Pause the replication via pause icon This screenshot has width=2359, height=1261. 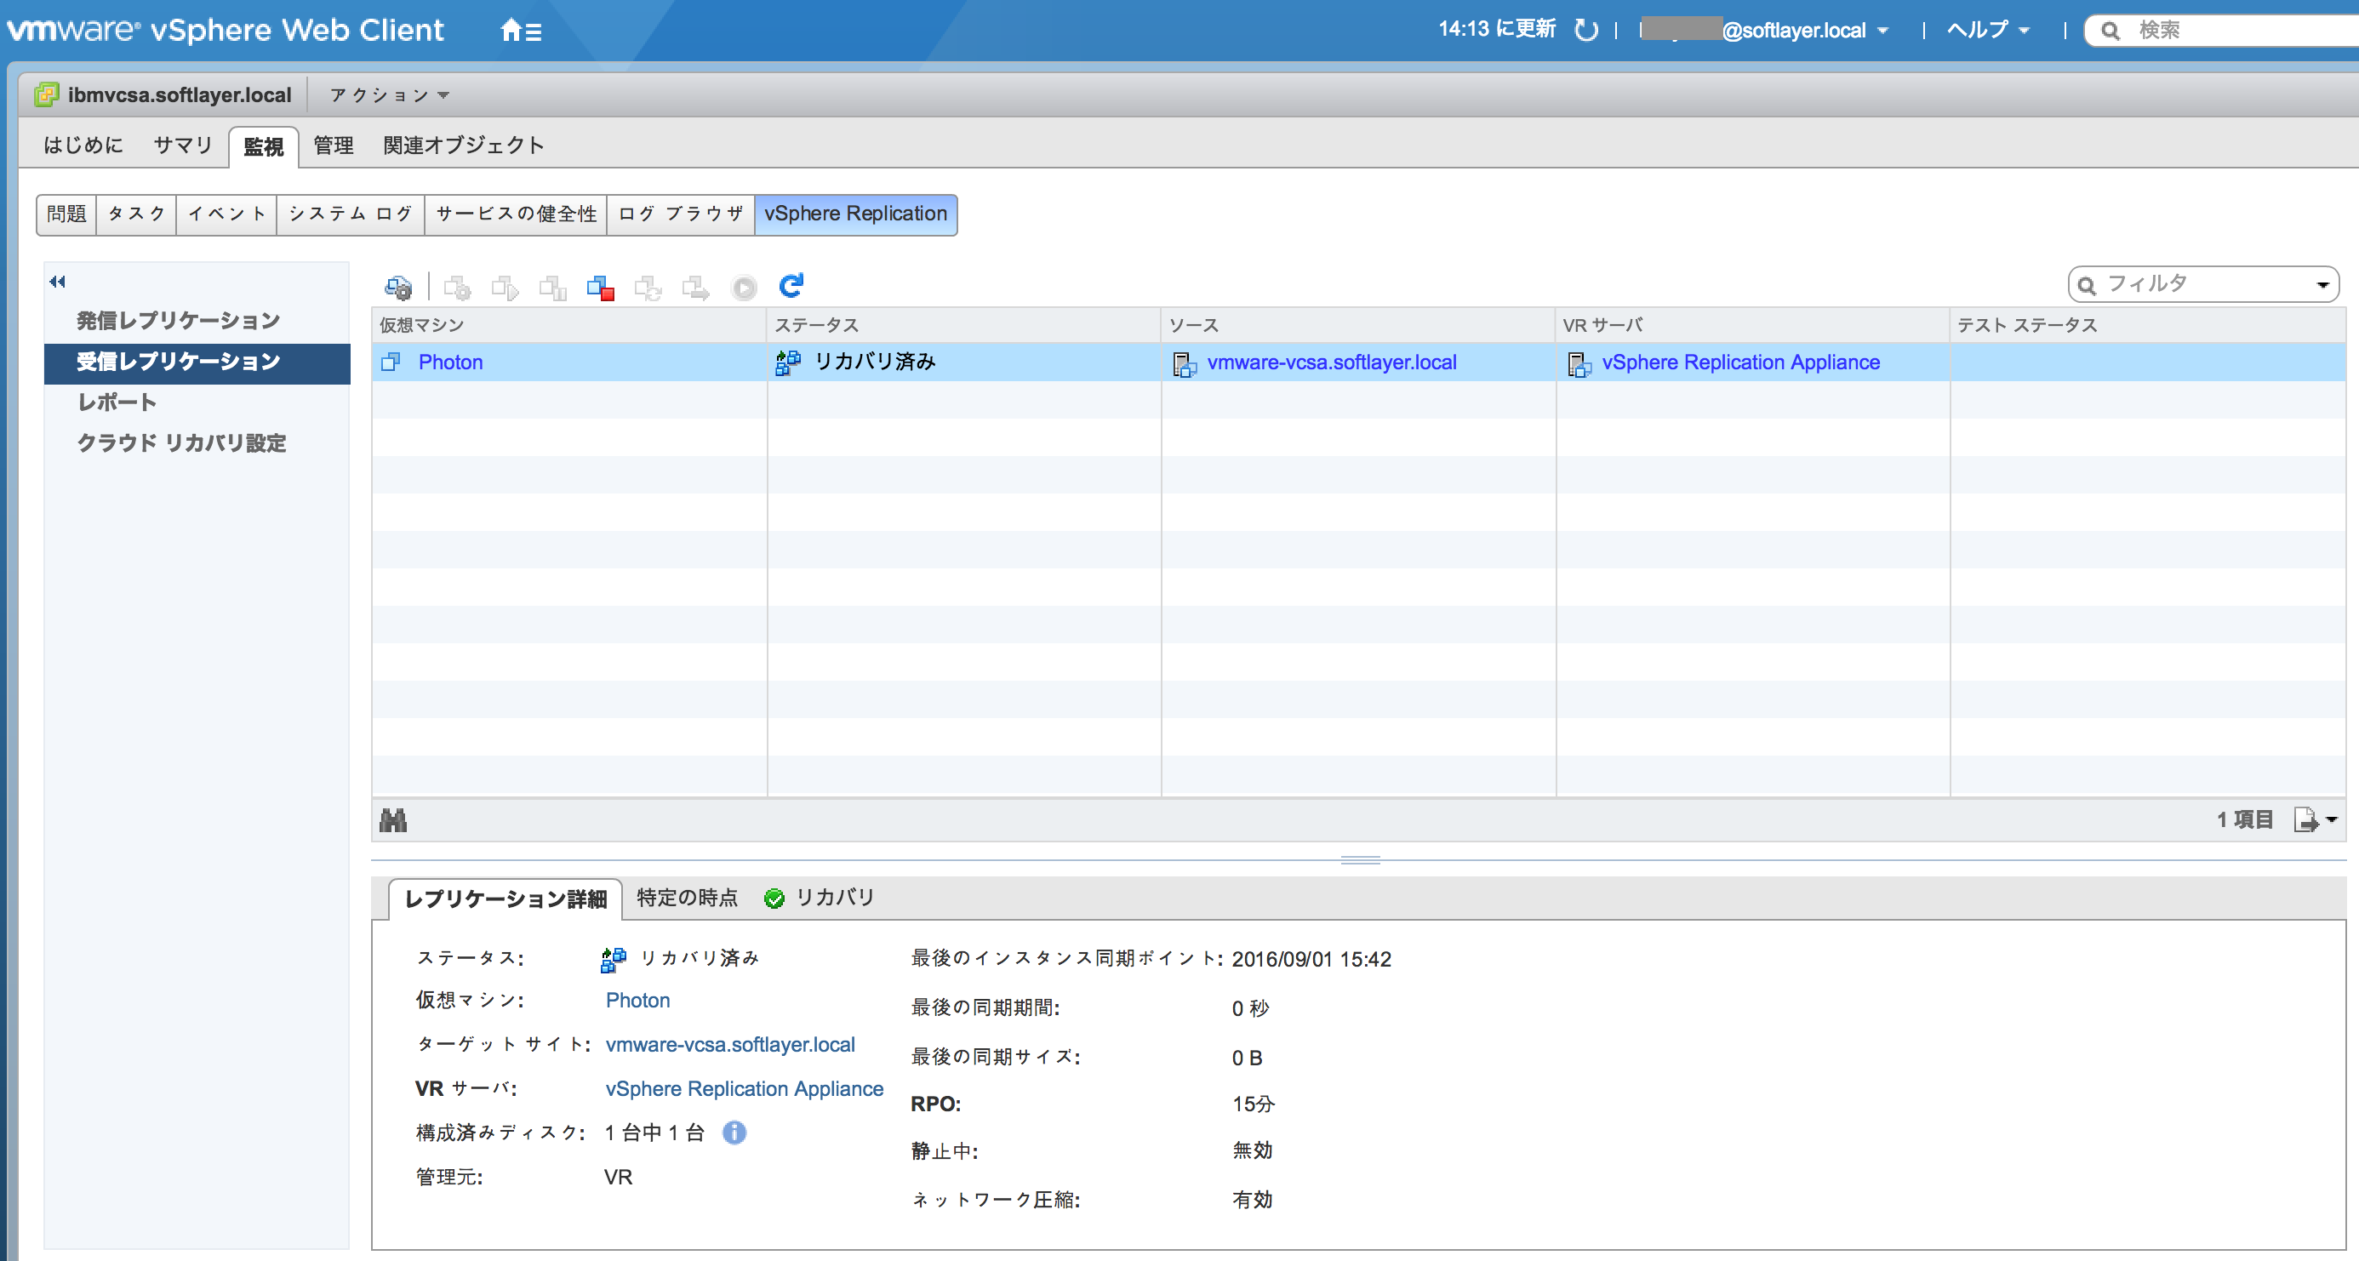(x=553, y=287)
